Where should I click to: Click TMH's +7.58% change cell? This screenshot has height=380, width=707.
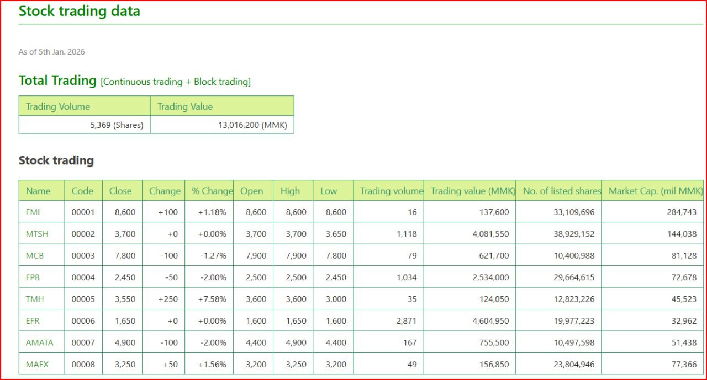[x=212, y=299]
